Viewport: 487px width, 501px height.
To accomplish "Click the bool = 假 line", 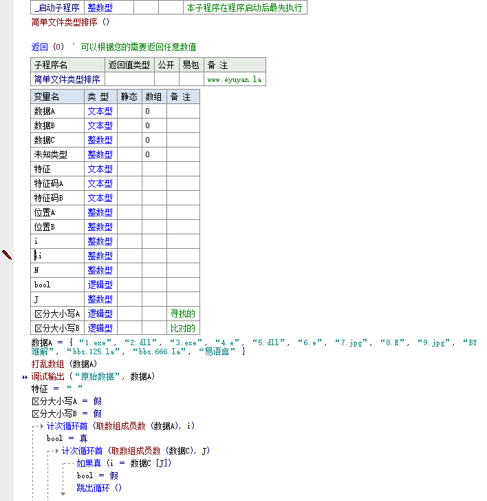I will (97, 476).
